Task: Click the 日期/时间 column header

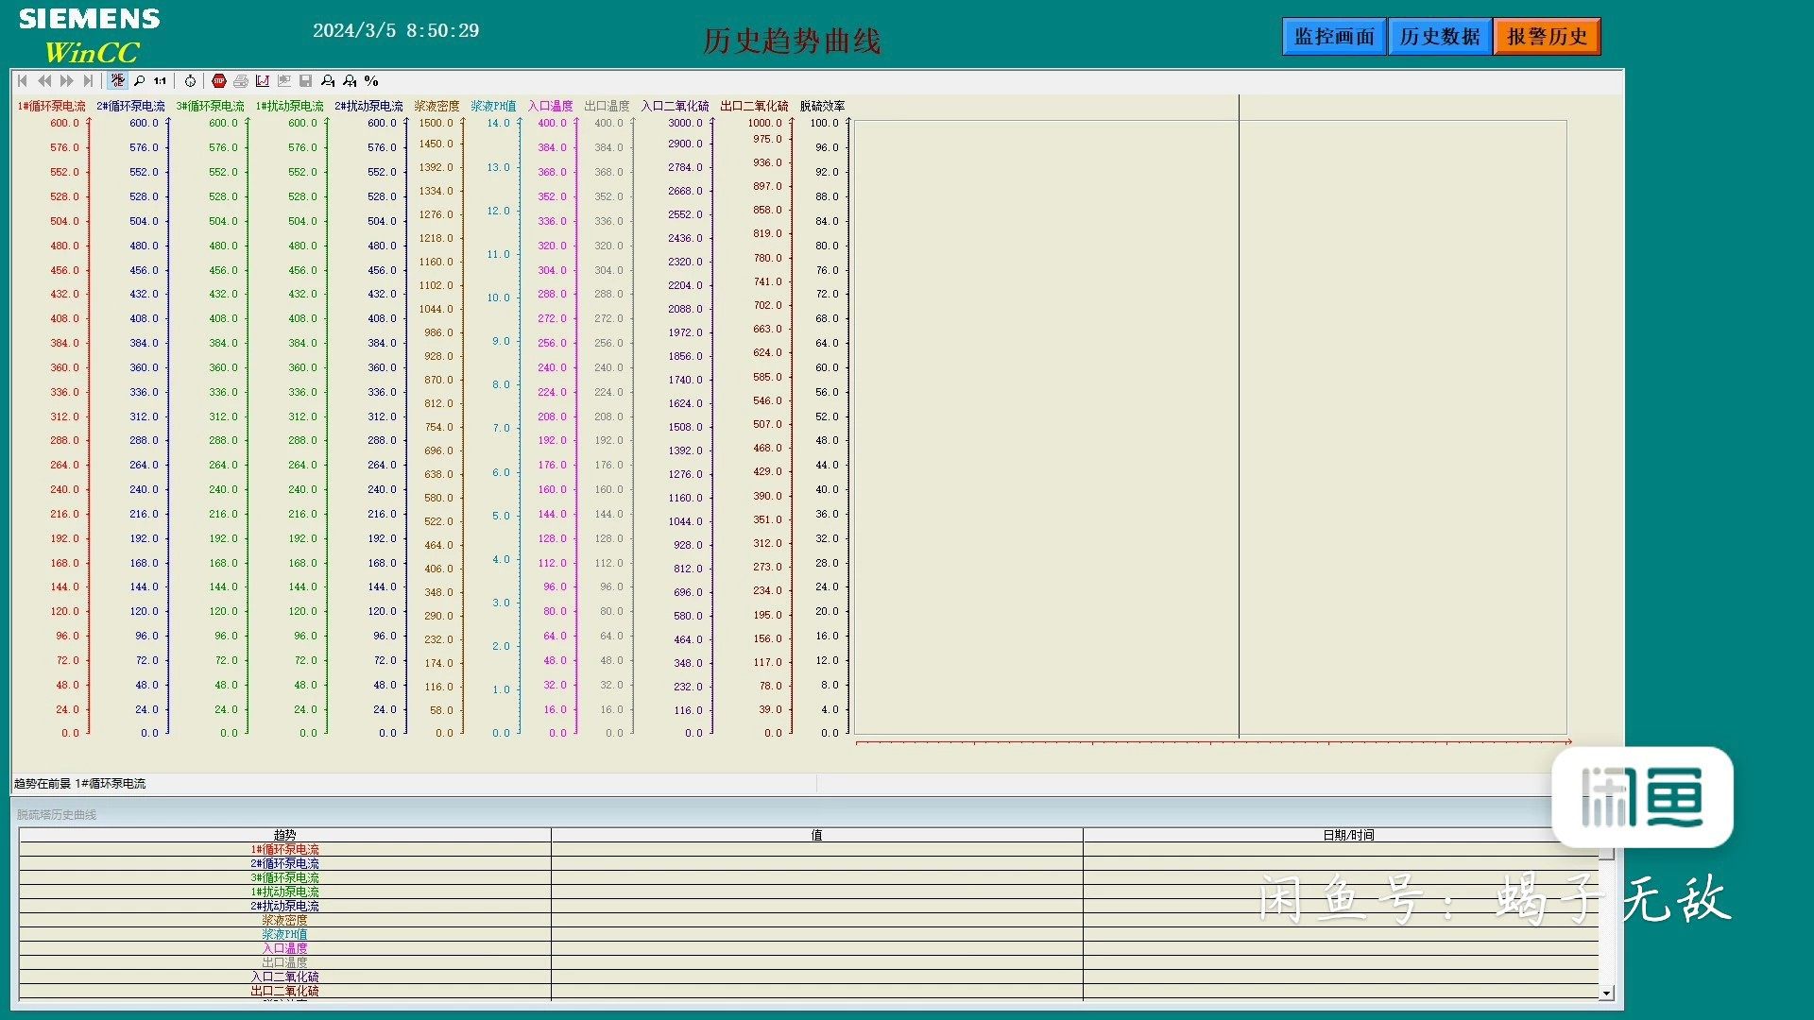Action: [1348, 835]
